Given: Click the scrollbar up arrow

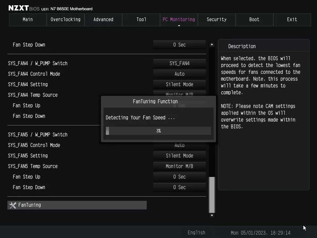Looking at the screenshot, I should (x=212, y=44).
